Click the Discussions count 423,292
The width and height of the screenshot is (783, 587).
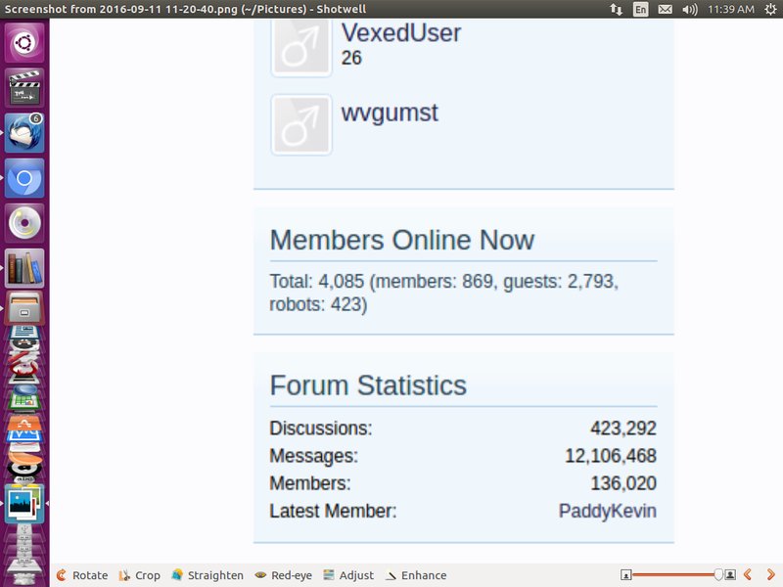coord(623,429)
